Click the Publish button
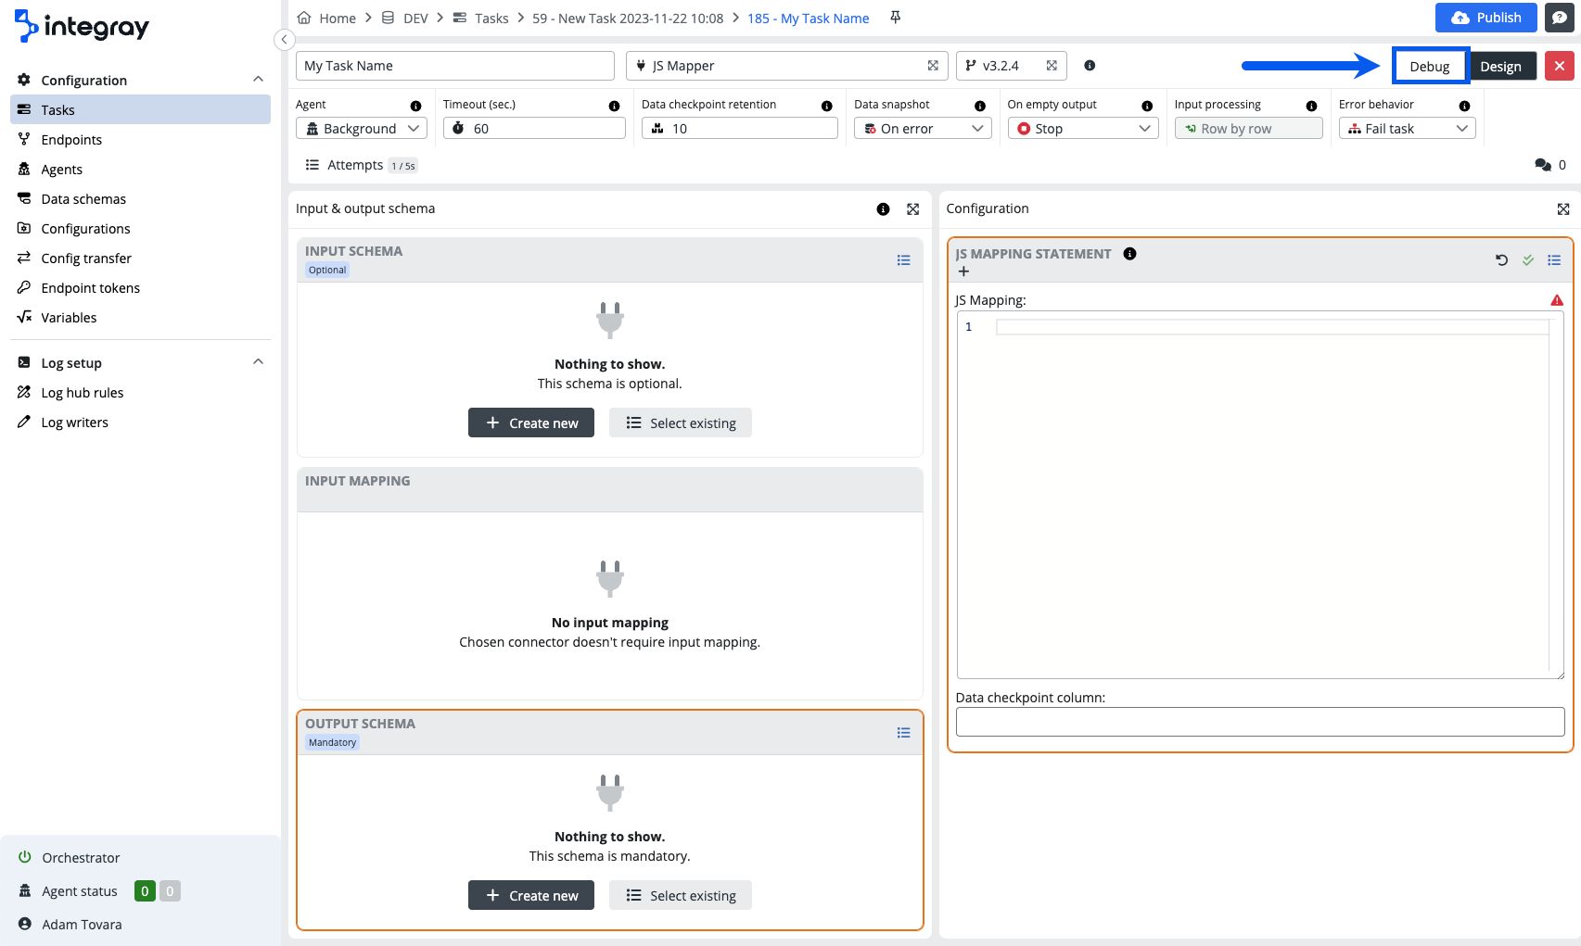 tap(1485, 18)
